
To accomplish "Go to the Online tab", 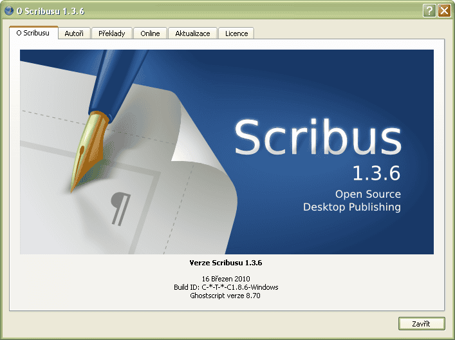I will pyautogui.click(x=151, y=33).
